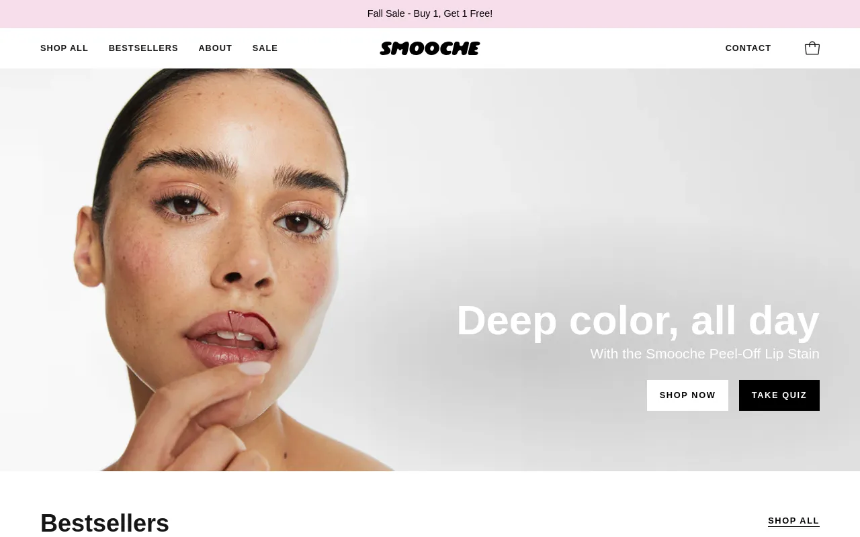The image size is (860, 537).
Task: Click the SMOOCHE logo
Action: [x=430, y=48]
